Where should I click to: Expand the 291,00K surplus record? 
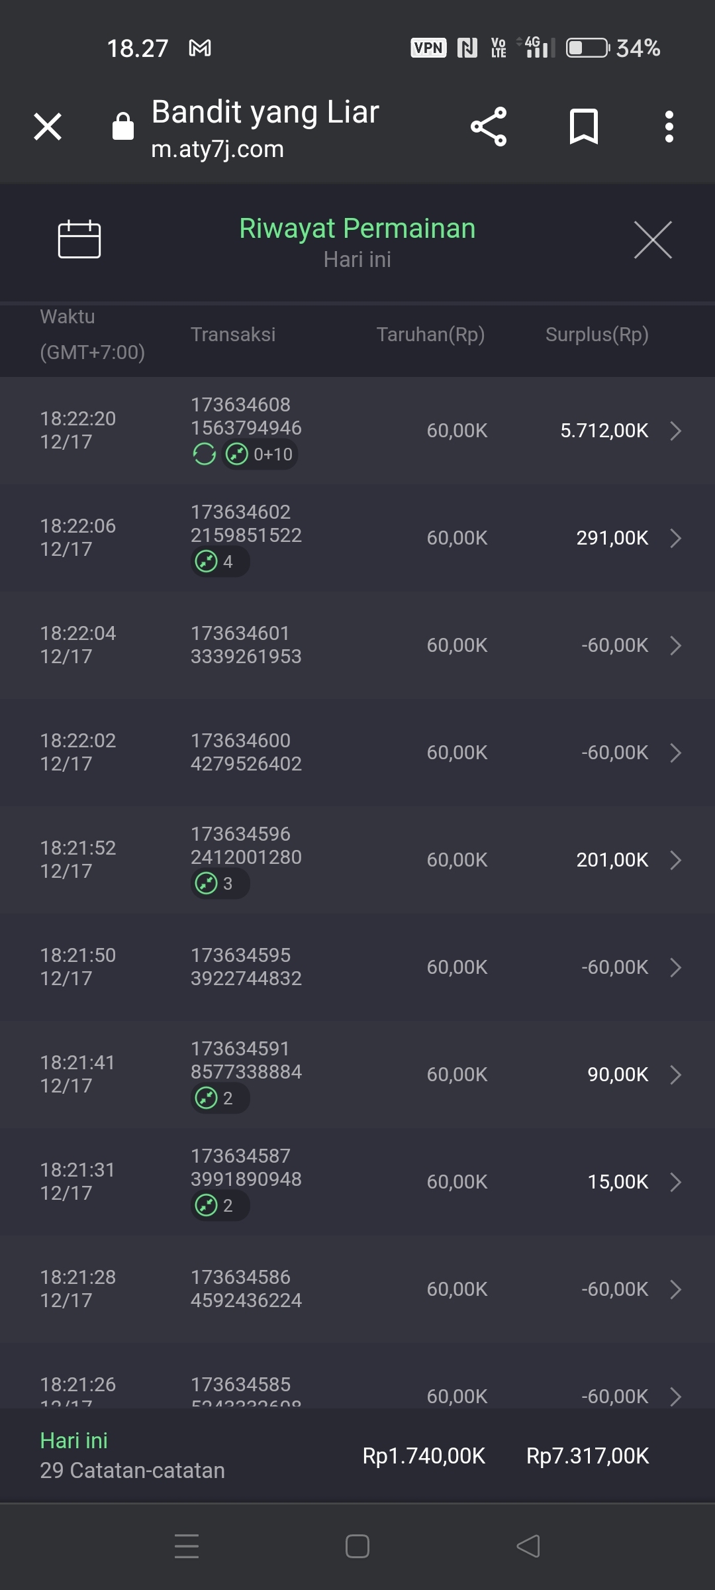(x=675, y=538)
